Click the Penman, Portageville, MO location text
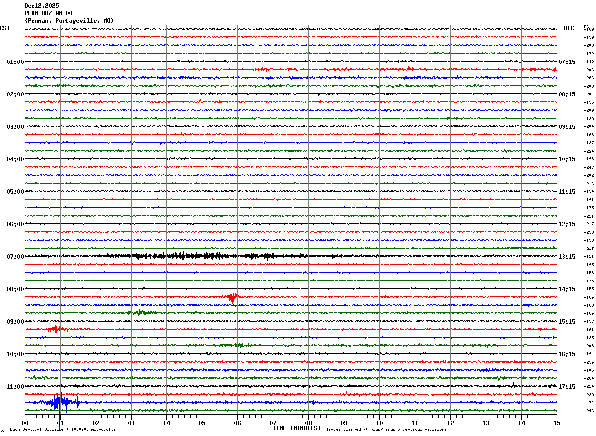The width and height of the screenshot is (596, 436). [x=69, y=21]
